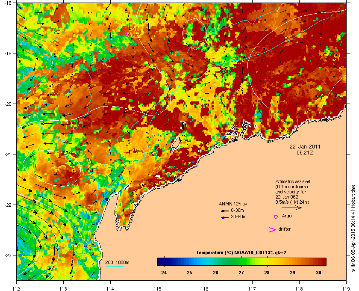Click the 0-30m legend text
Image resolution: width=359 pixels, height=291 pixels.
pyautogui.click(x=237, y=210)
